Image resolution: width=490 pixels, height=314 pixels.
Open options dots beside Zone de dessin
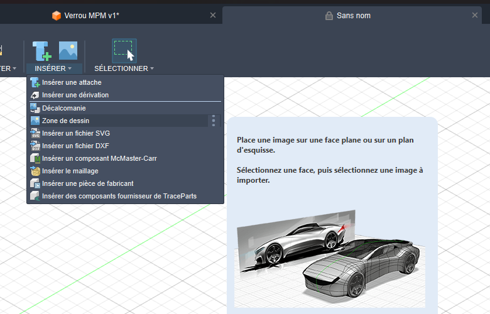pos(214,121)
